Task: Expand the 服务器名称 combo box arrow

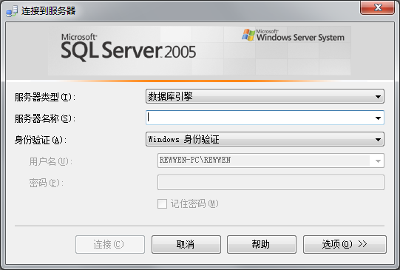Action: [x=378, y=118]
